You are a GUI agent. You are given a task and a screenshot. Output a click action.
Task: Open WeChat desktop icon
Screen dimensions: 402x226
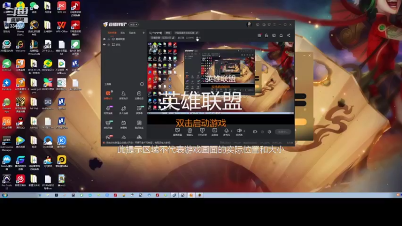point(34,7)
